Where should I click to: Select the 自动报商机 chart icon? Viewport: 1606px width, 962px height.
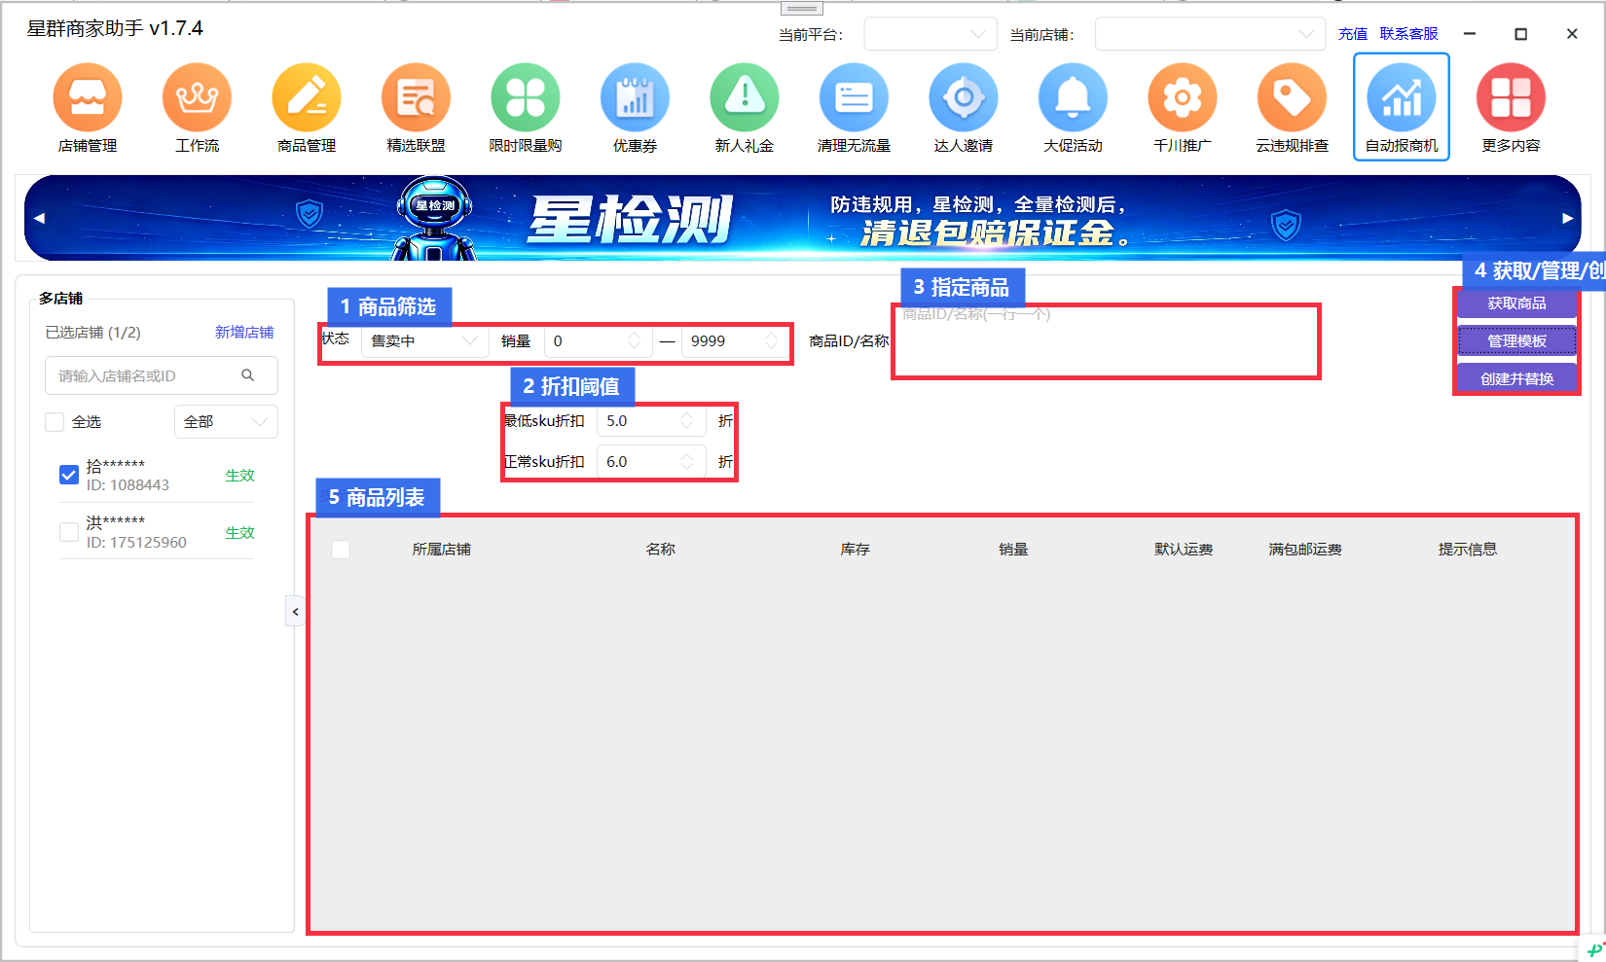click(1402, 97)
